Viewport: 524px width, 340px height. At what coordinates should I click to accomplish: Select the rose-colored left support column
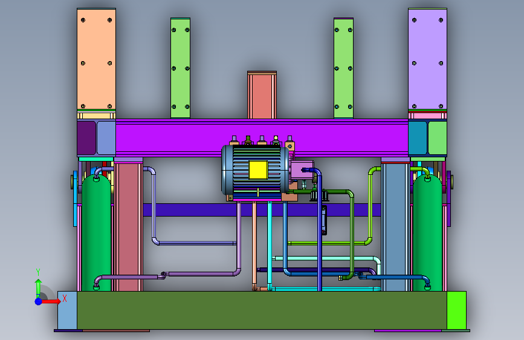tap(129, 227)
